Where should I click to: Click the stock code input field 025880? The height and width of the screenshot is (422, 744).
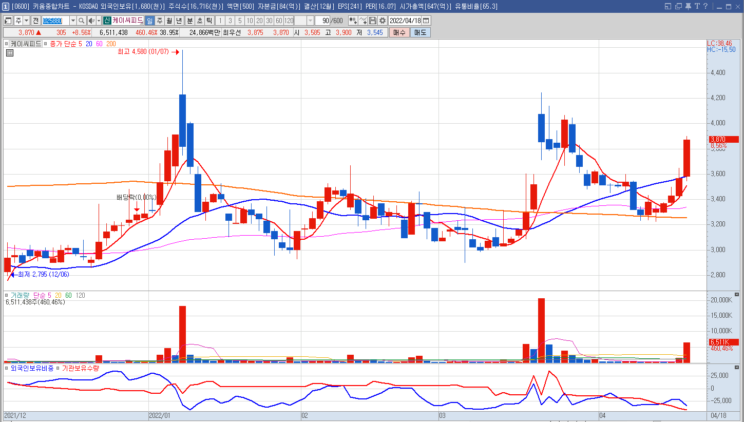(x=55, y=21)
